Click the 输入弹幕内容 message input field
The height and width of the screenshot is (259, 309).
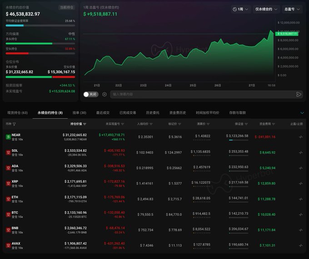pos(206,95)
